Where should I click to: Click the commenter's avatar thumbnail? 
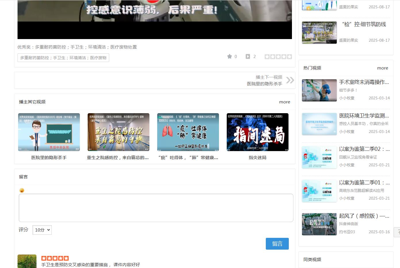(27, 261)
